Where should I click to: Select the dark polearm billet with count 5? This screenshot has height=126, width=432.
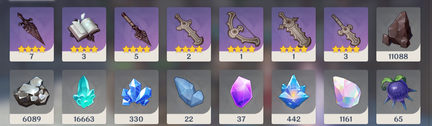pos(136,34)
